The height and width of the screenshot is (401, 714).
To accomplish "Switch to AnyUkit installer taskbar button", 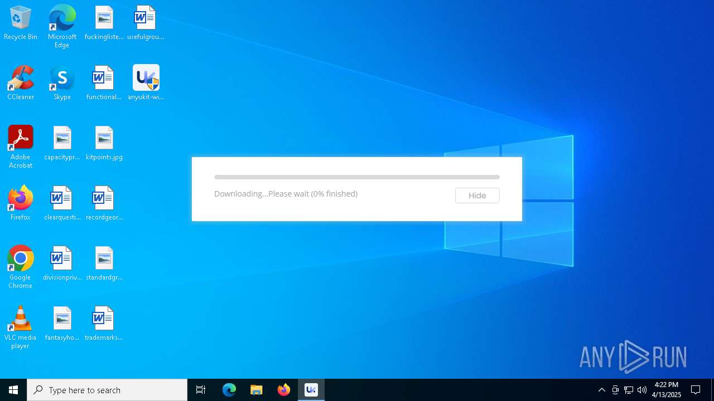I will tap(311, 390).
